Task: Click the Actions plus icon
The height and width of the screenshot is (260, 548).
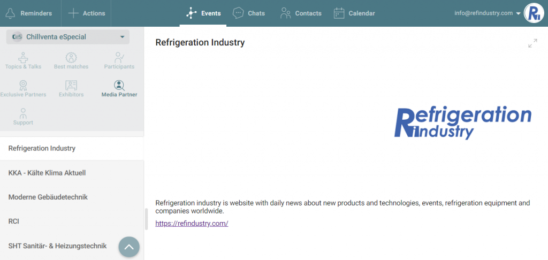Action: coord(73,13)
